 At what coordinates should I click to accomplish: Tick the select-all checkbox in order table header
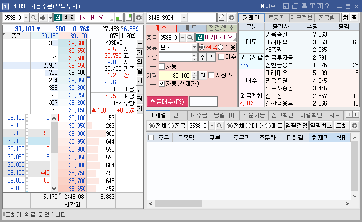point(151,138)
